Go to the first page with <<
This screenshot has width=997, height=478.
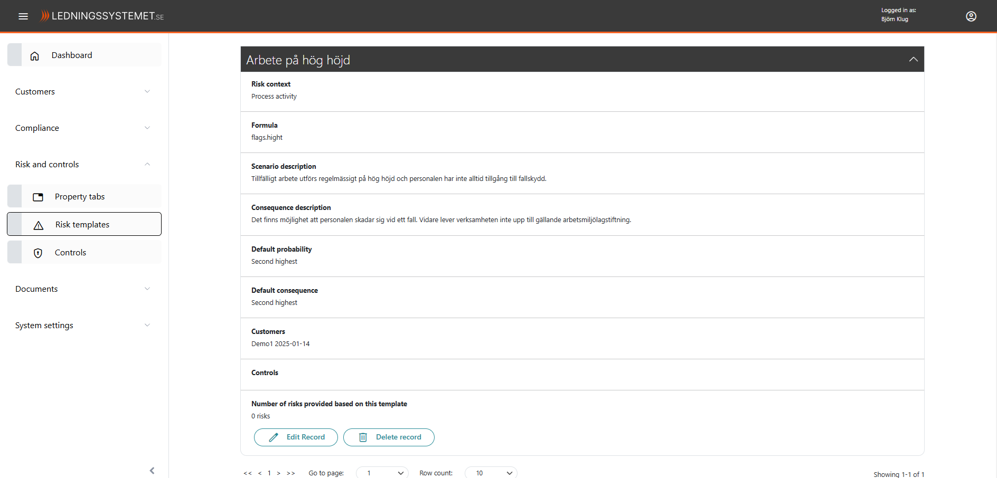click(247, 473)
